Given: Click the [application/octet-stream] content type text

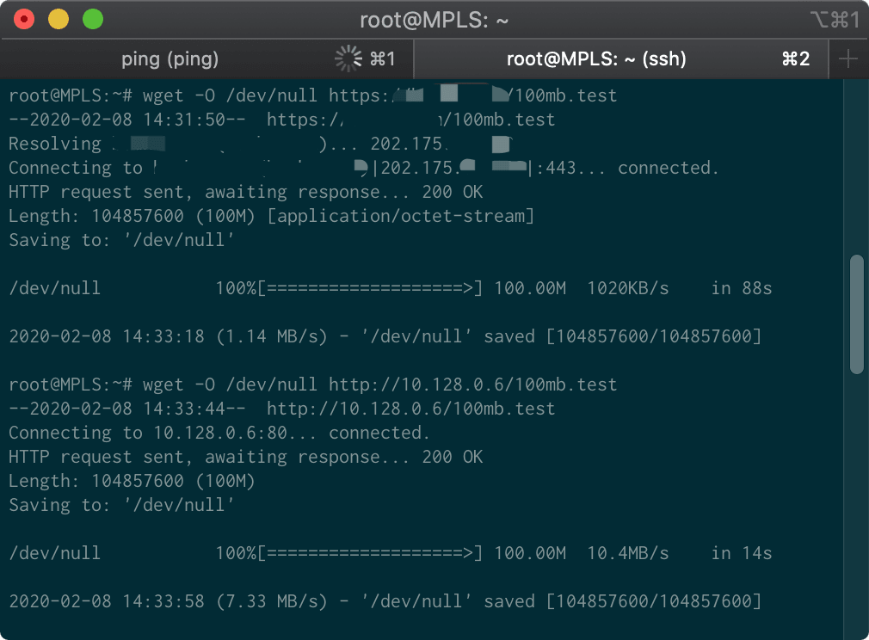Looking at the screenshot, I should [401, 216].
